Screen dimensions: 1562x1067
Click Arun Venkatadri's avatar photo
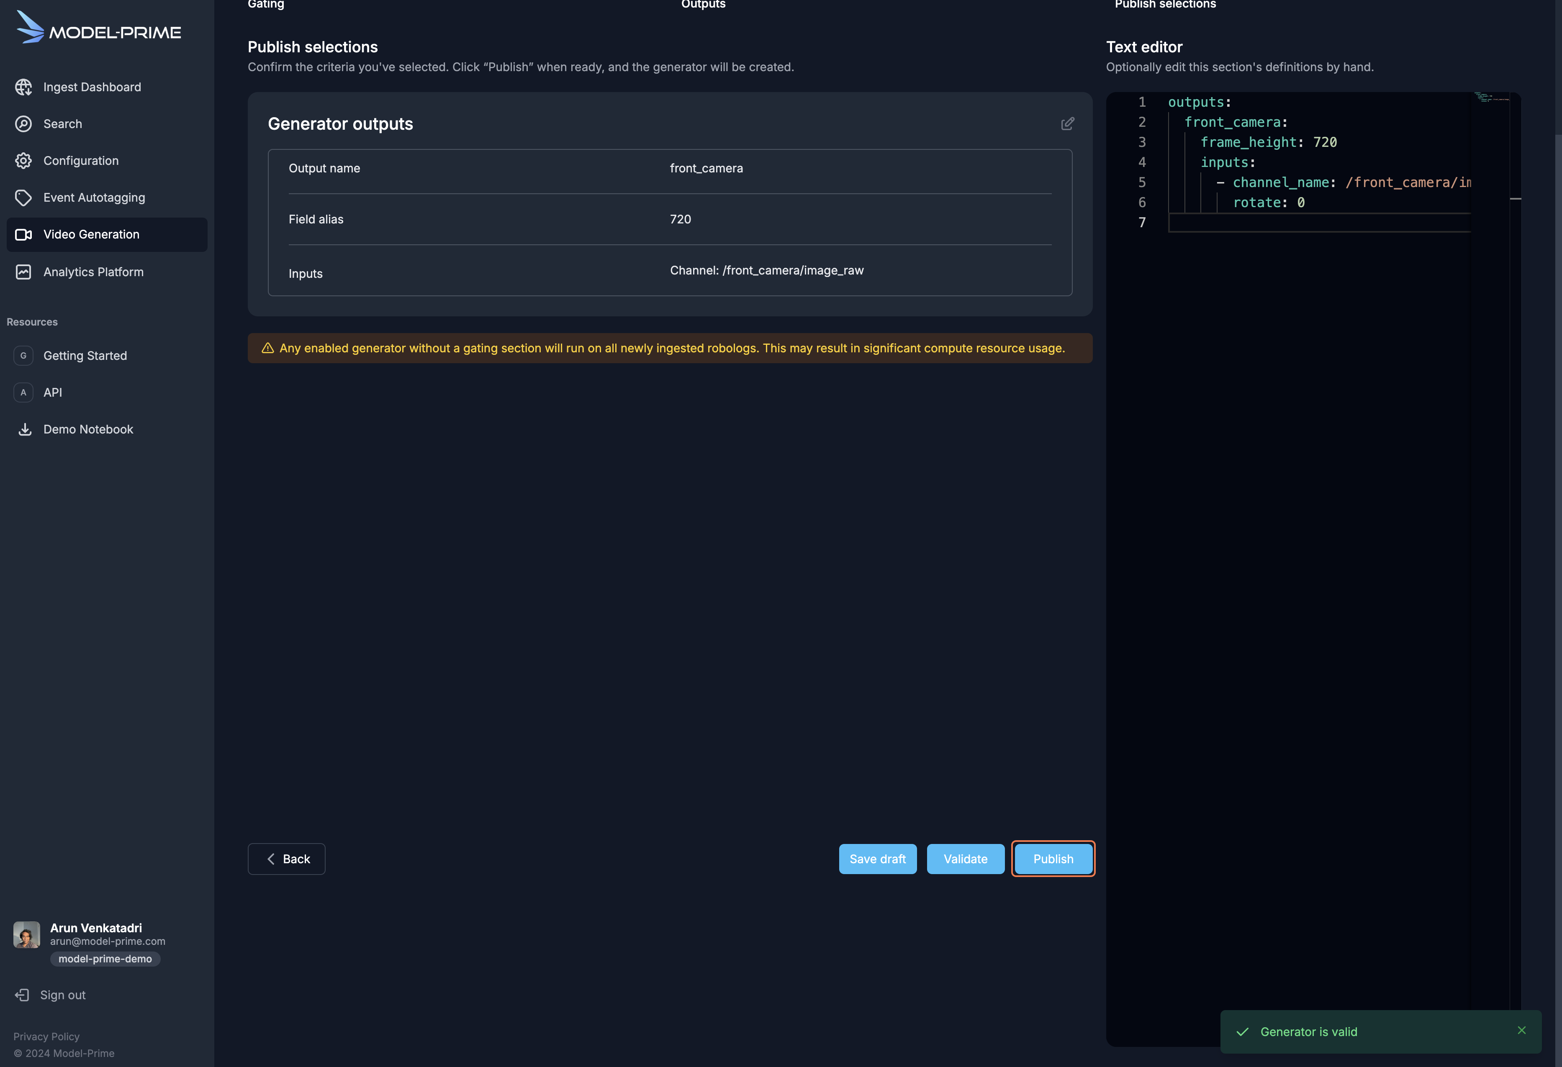pos(27,935)
